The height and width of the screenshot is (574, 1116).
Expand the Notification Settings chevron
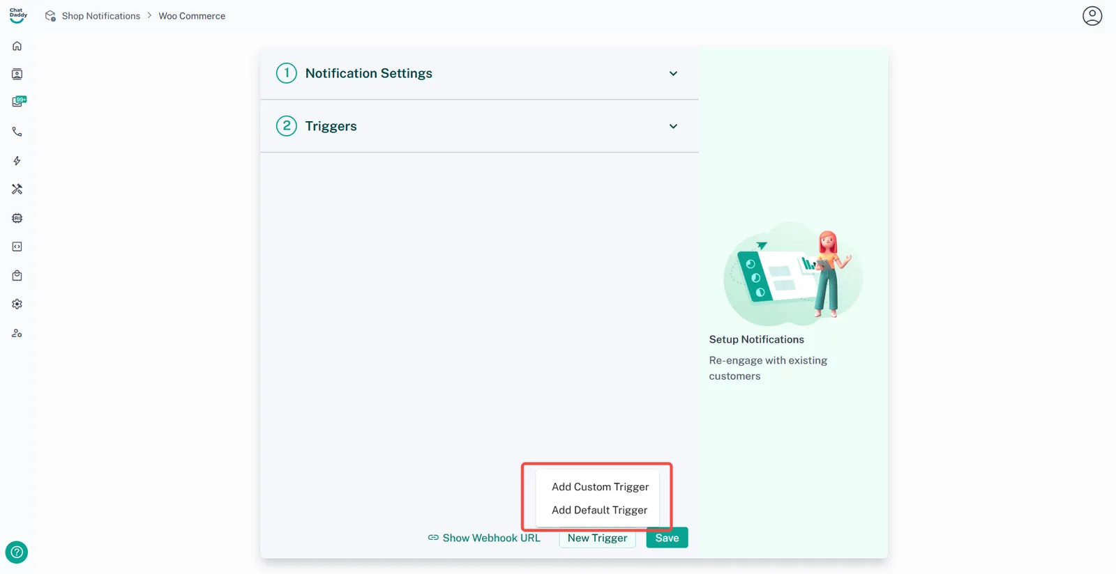(673, 74)
